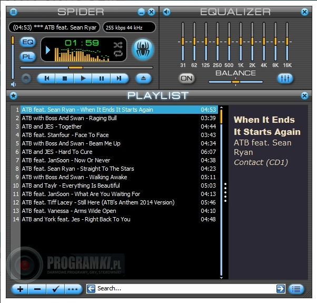Stop the playback
The image size is (317, 303).
pos(64,79)
